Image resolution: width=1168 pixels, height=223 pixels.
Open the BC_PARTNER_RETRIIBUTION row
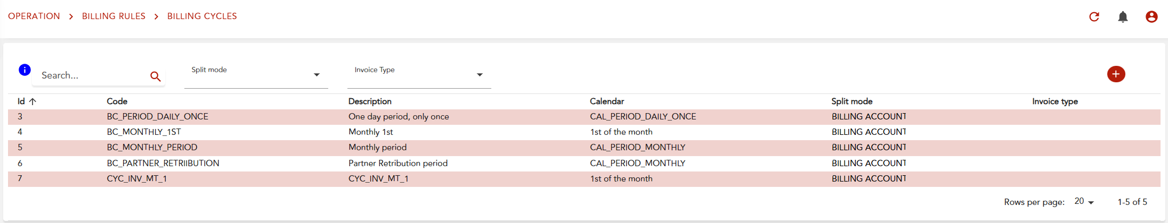coord(163,164)
